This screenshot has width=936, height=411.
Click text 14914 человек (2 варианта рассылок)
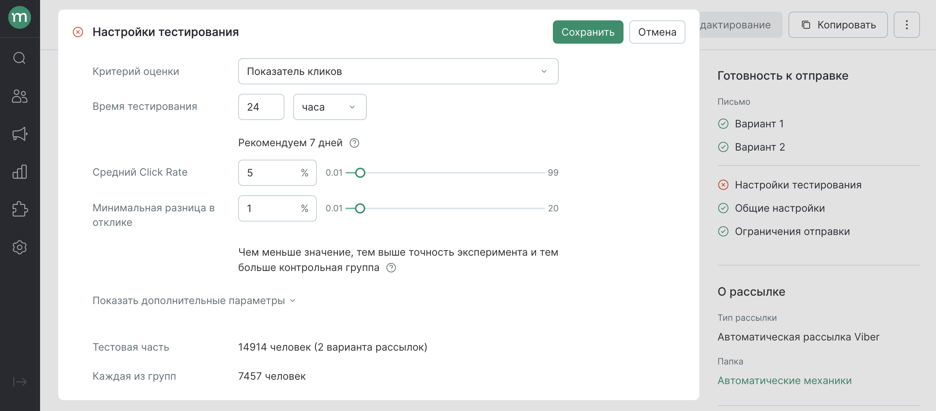(333, 347)
